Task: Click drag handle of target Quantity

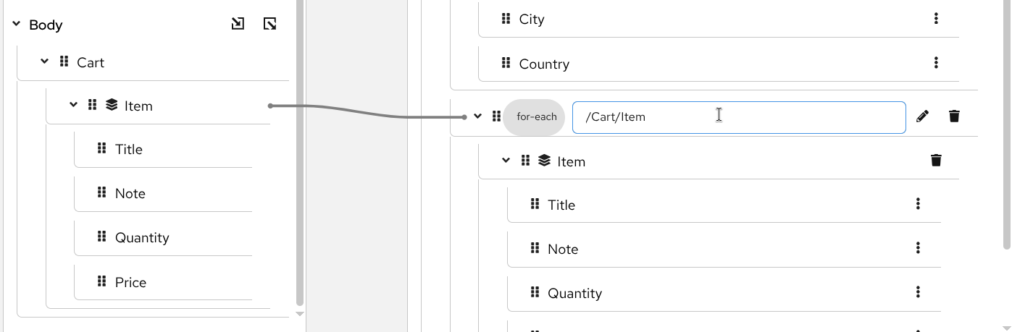Action: [x=535, y=292]
